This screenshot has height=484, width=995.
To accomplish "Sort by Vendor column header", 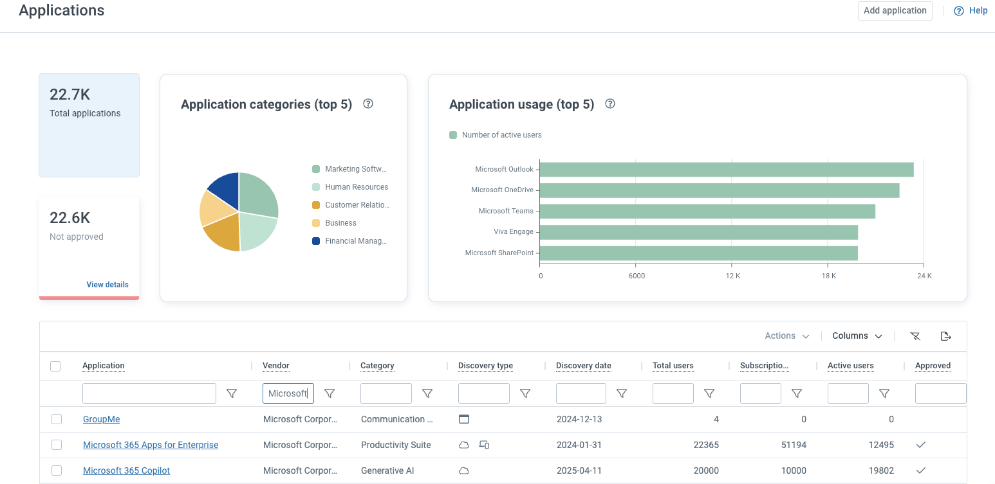I will pyautogui.click(x=276, y=366).
